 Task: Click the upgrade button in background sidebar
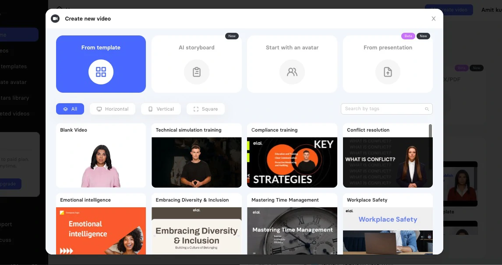pyautogui.click(x=10, y=184)
